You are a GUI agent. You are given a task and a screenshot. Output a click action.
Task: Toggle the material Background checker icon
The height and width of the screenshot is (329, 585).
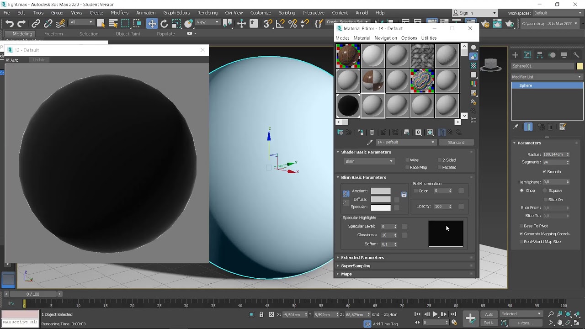click(x=473, y=65)
